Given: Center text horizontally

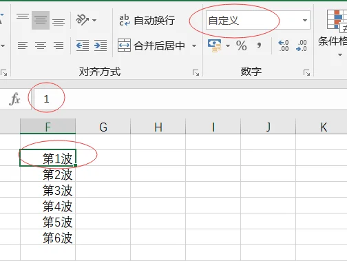Looking at the screenshot, I should coord(41,45).
